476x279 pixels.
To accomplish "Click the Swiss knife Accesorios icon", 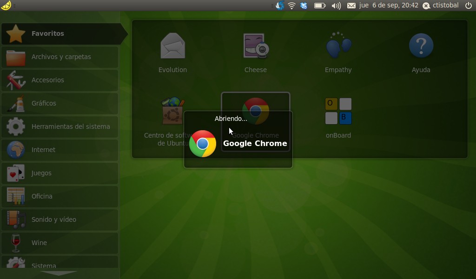I will (15, 80).
